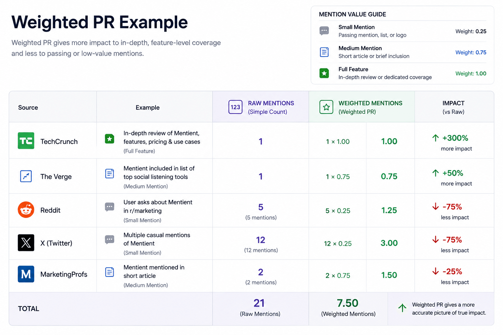503x335 pixels.
Task: Click the 'TOTAL' row label
Action: point(28,309)
